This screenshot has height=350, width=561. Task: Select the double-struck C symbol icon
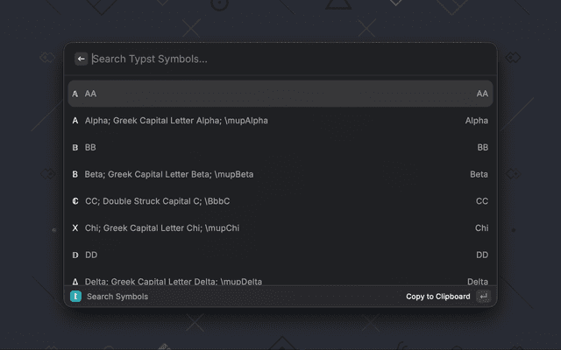point(75,201)
